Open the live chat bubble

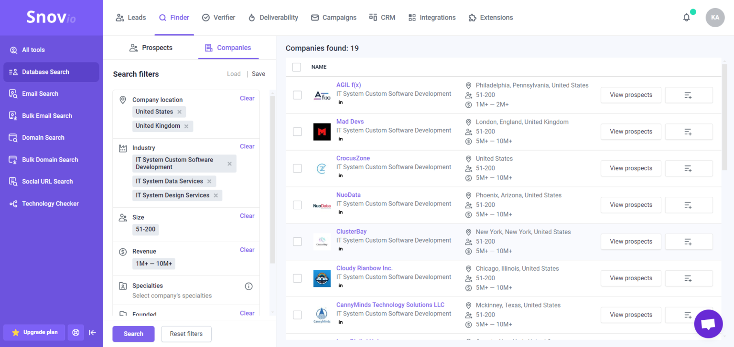[708, 324]
